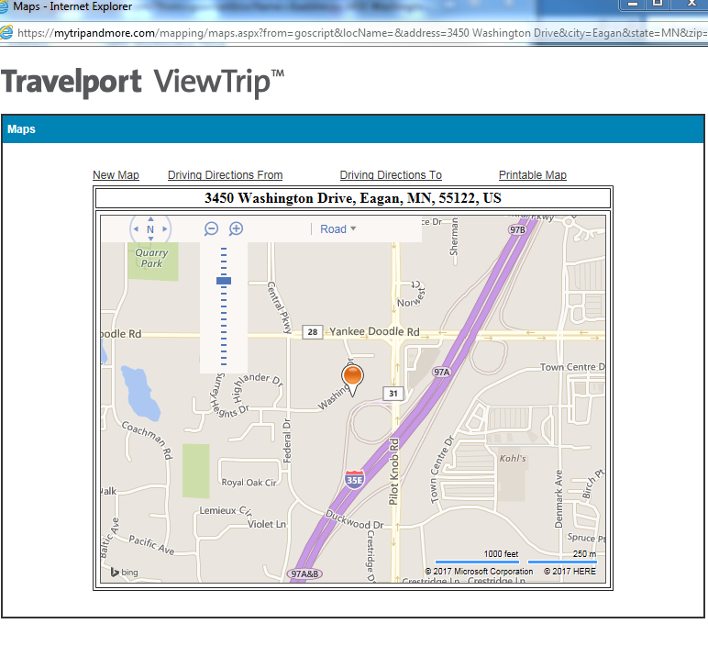Click the Lemieux Cir label
Viewport: 708px width, 668px height.
pos(226,511)
